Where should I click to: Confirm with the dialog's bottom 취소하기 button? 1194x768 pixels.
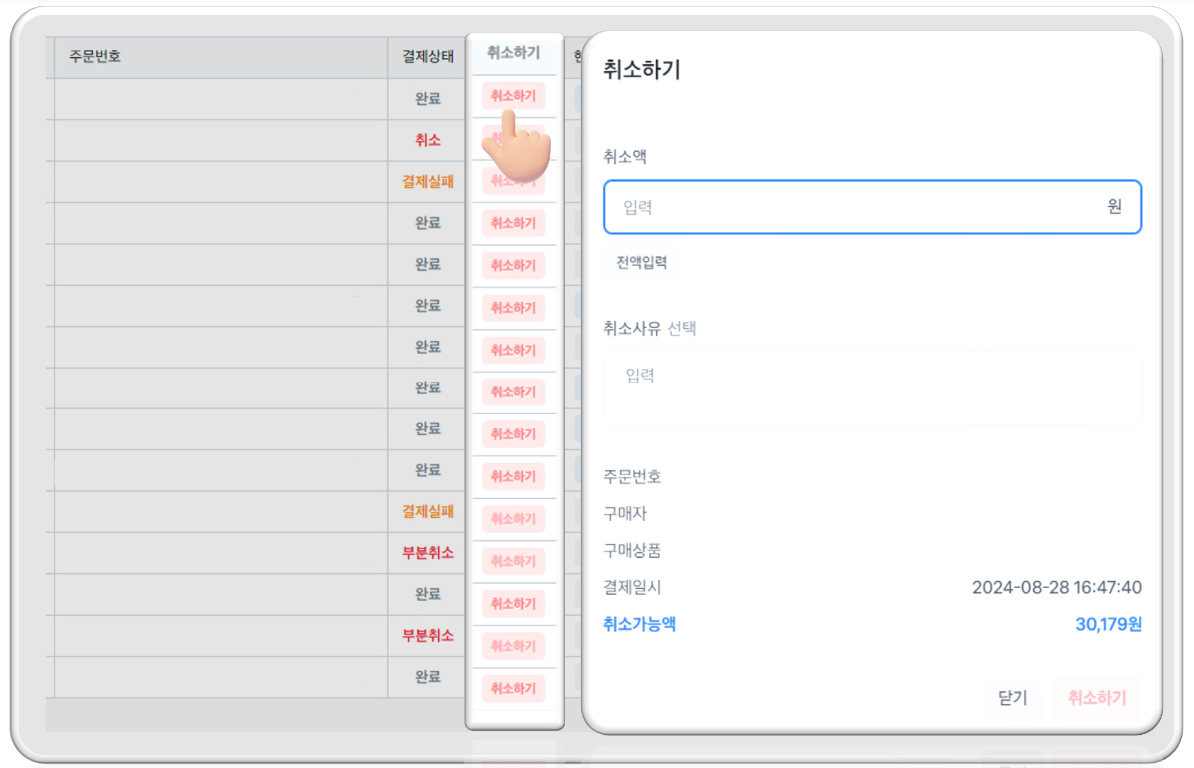1097,698
